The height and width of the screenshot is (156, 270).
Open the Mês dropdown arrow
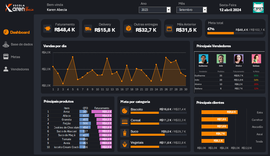pos(205,10)
